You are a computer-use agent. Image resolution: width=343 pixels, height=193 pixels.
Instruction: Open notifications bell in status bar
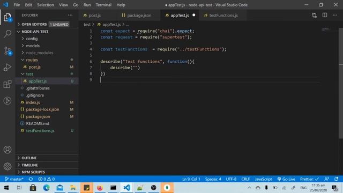coord(336,179)
